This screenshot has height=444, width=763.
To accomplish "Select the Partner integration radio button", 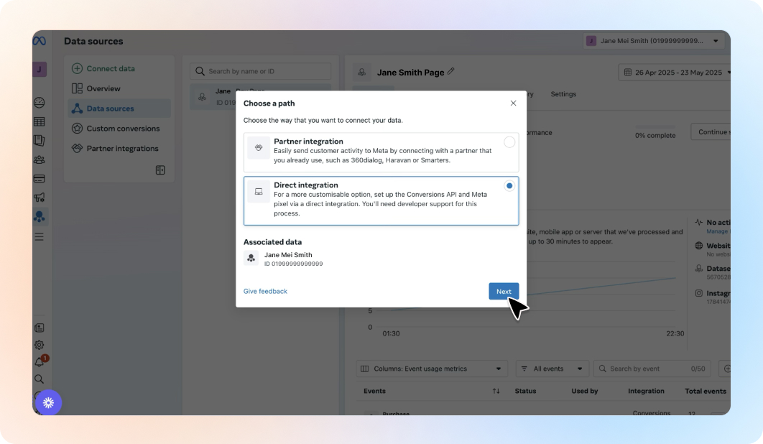I will pyautogui.click(x=509, y=142).
